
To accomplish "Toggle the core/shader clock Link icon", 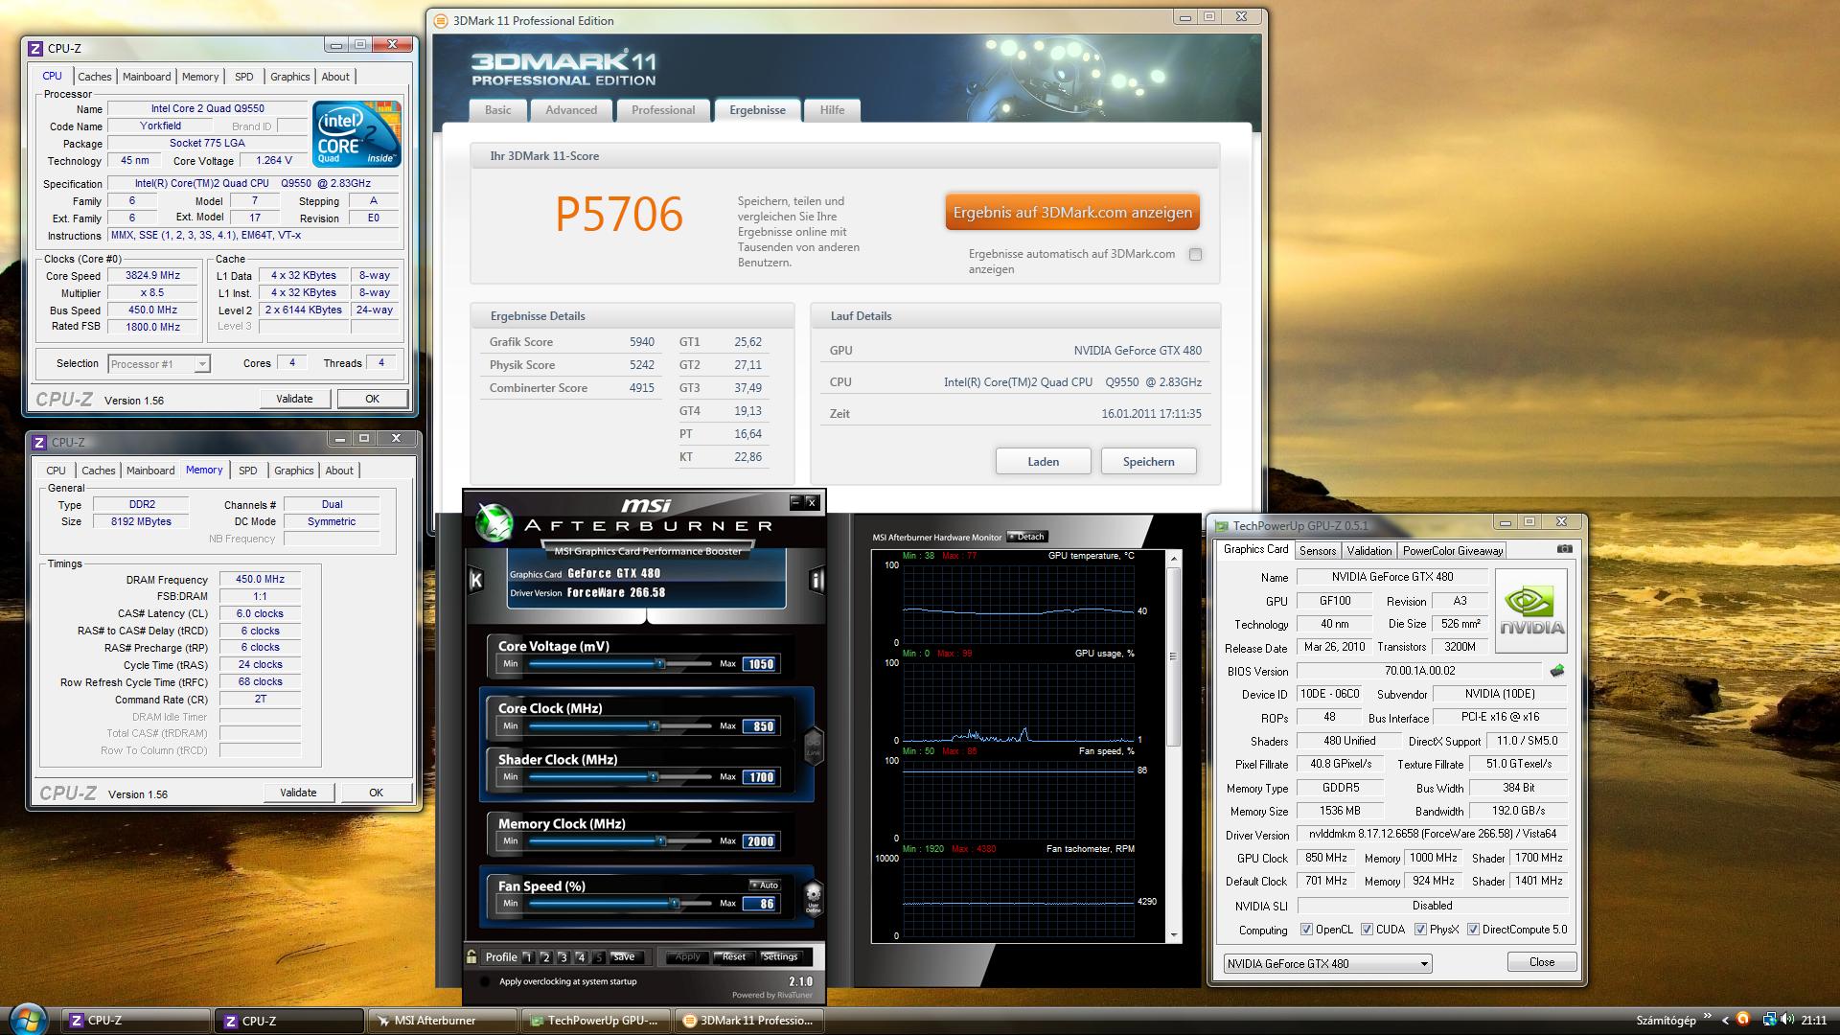I will pyautogui.click(x=813, y=745).
